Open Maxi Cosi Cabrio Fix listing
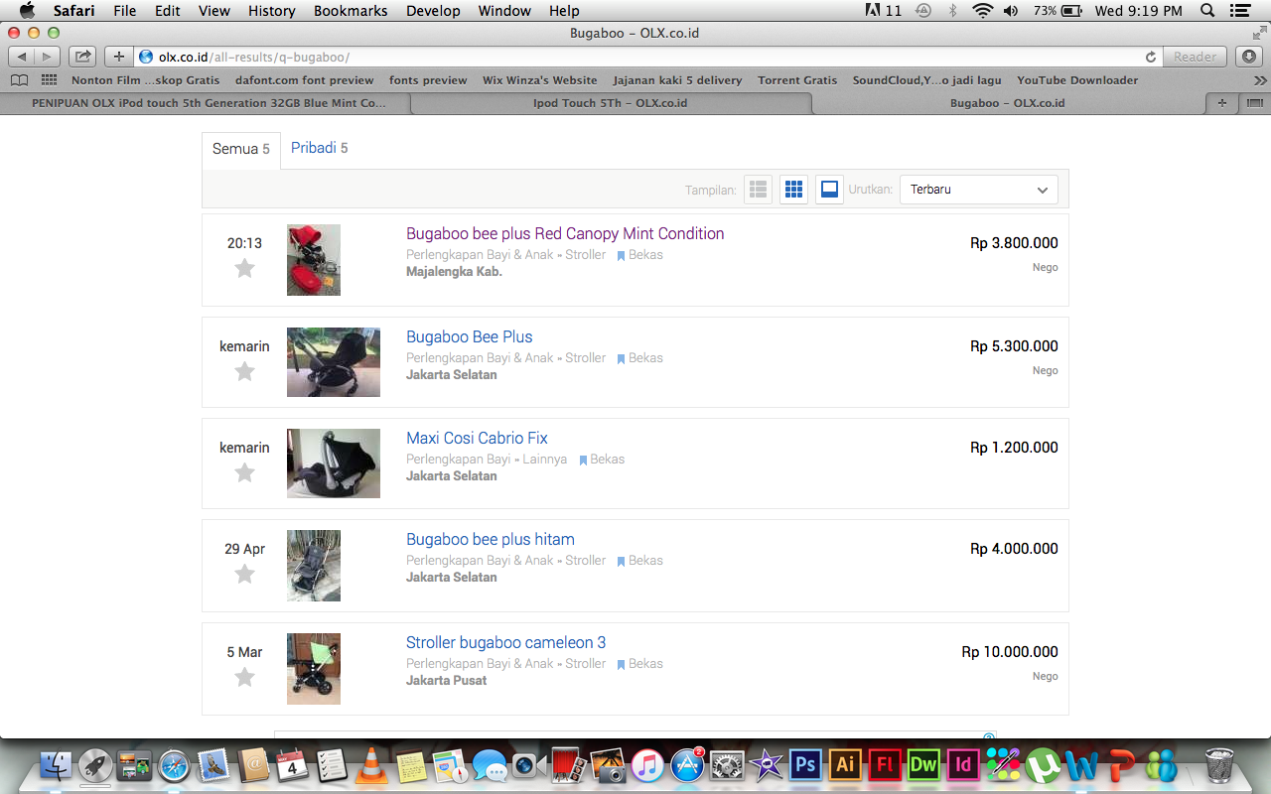 pyautogui.click(x=477, y=439)
